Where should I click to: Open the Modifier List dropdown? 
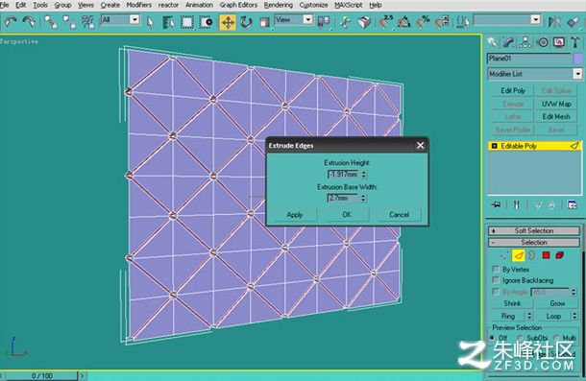pyautogui.click(x=535, y=74)
